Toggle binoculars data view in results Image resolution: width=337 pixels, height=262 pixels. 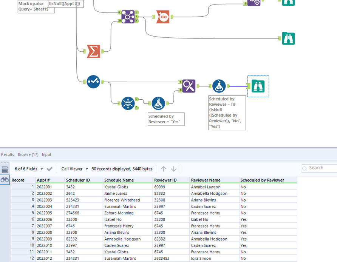(5, 180)
